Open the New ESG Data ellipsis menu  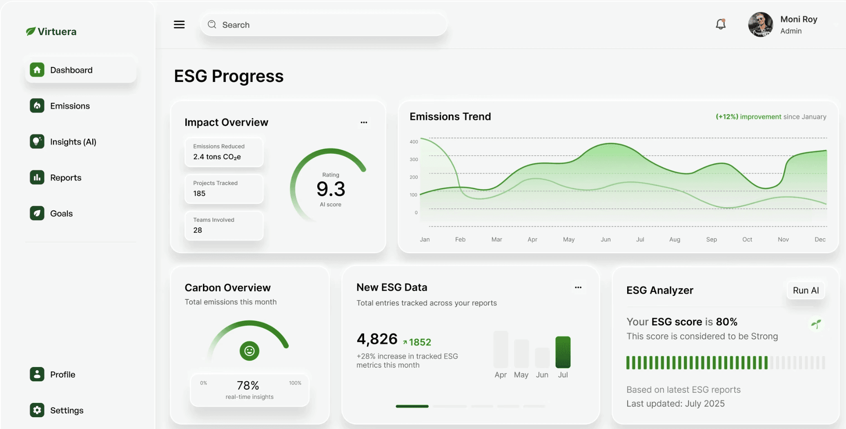578,287
